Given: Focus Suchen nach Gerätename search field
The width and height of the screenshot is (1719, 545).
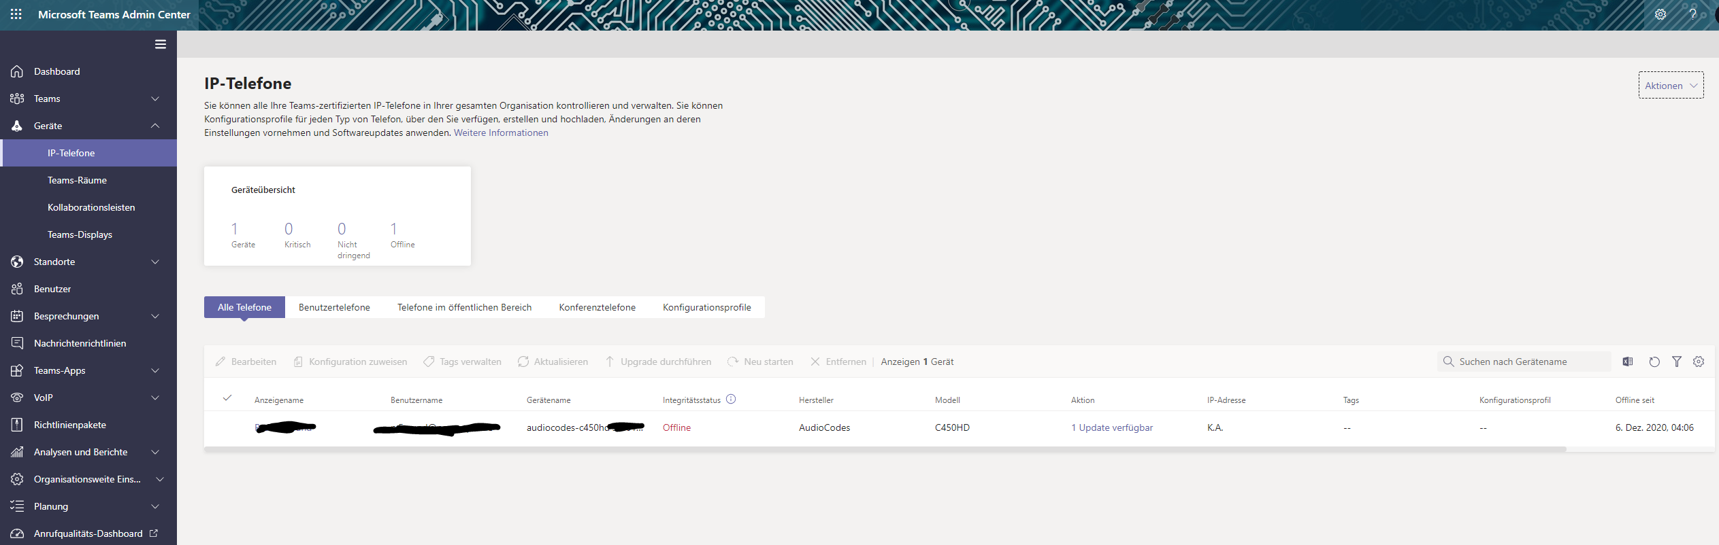Looking at the screenshot, I should tap(1524, 362).
